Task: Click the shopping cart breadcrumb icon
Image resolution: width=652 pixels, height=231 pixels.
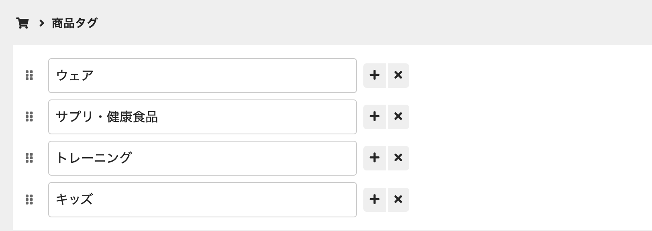Action: 22,23
